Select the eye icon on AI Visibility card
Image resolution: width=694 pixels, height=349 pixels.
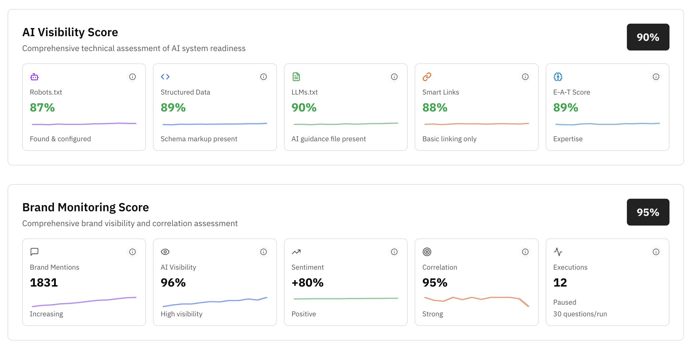(165, 252)
